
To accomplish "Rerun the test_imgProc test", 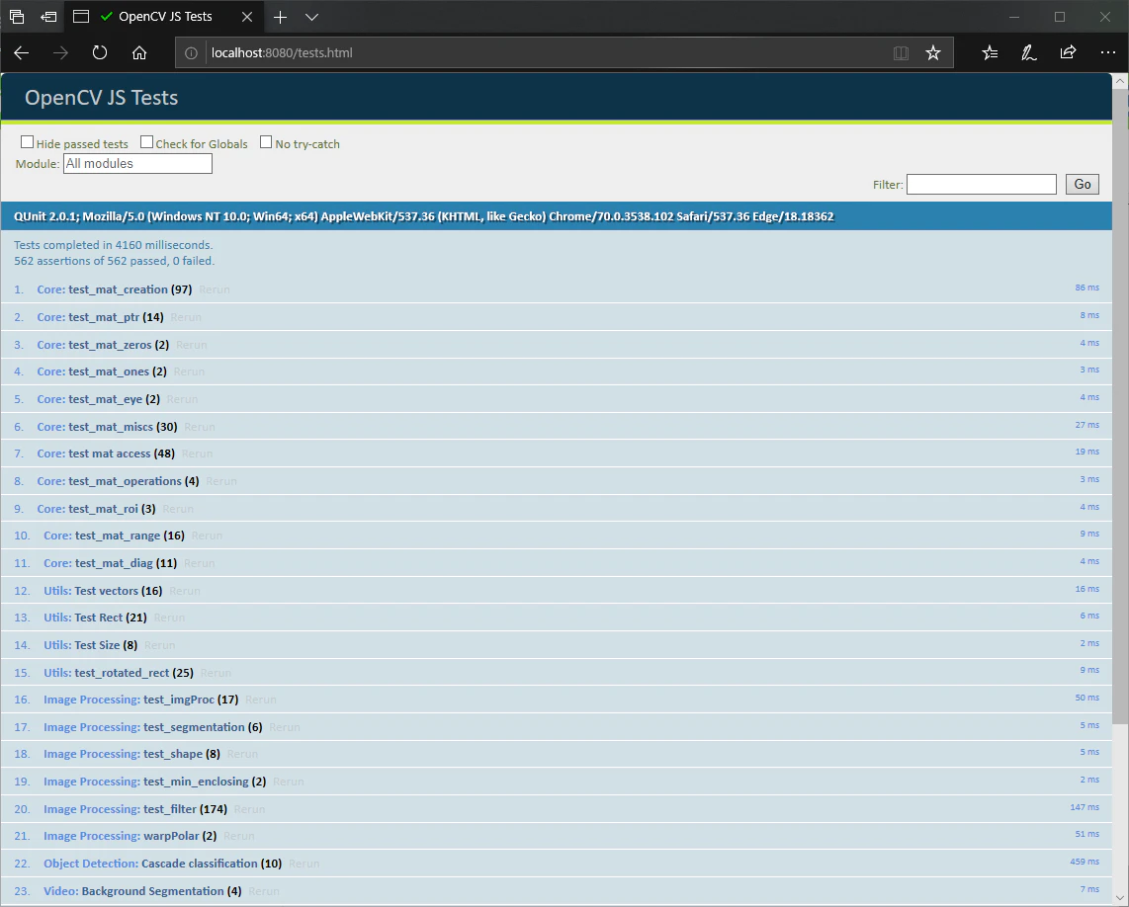I will (x=261, y=700).
